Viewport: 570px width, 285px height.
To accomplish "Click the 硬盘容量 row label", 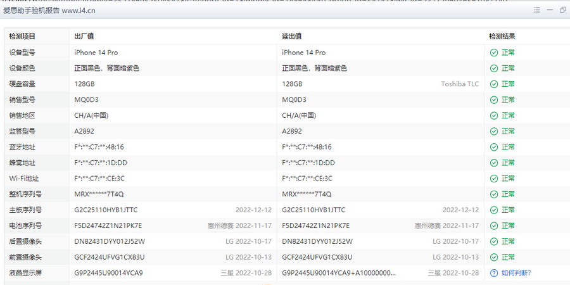I will (22, 84).
